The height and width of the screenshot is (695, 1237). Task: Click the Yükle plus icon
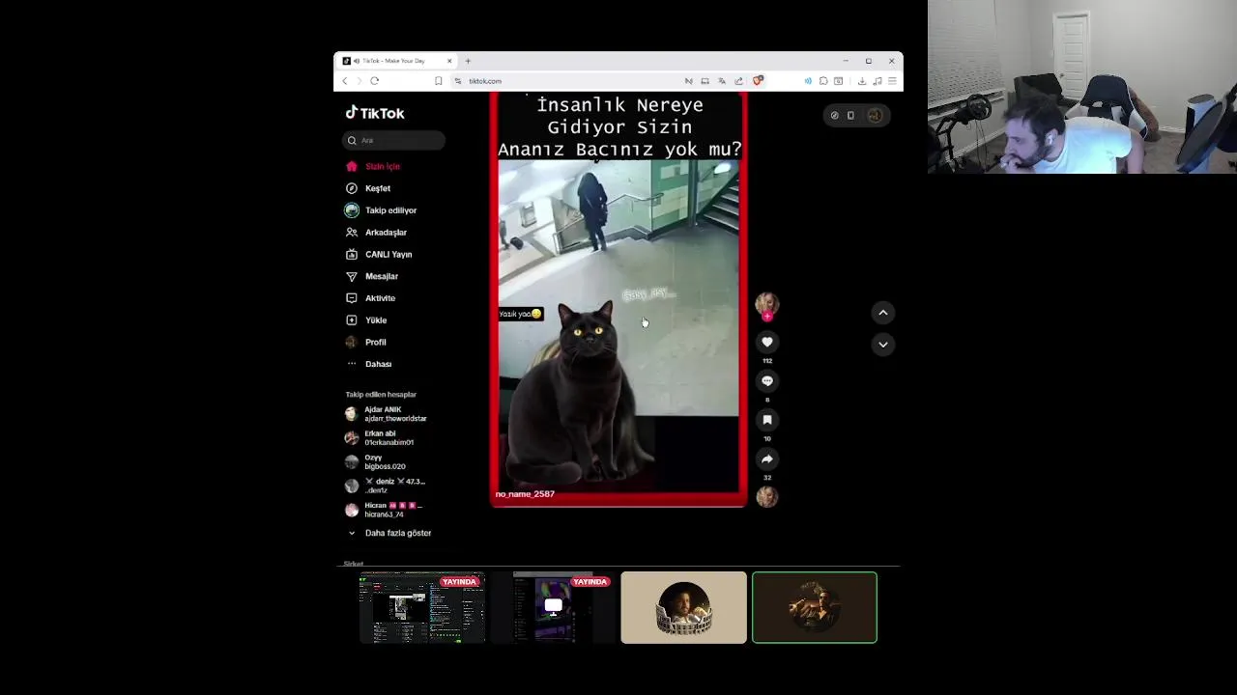point(352,320)
